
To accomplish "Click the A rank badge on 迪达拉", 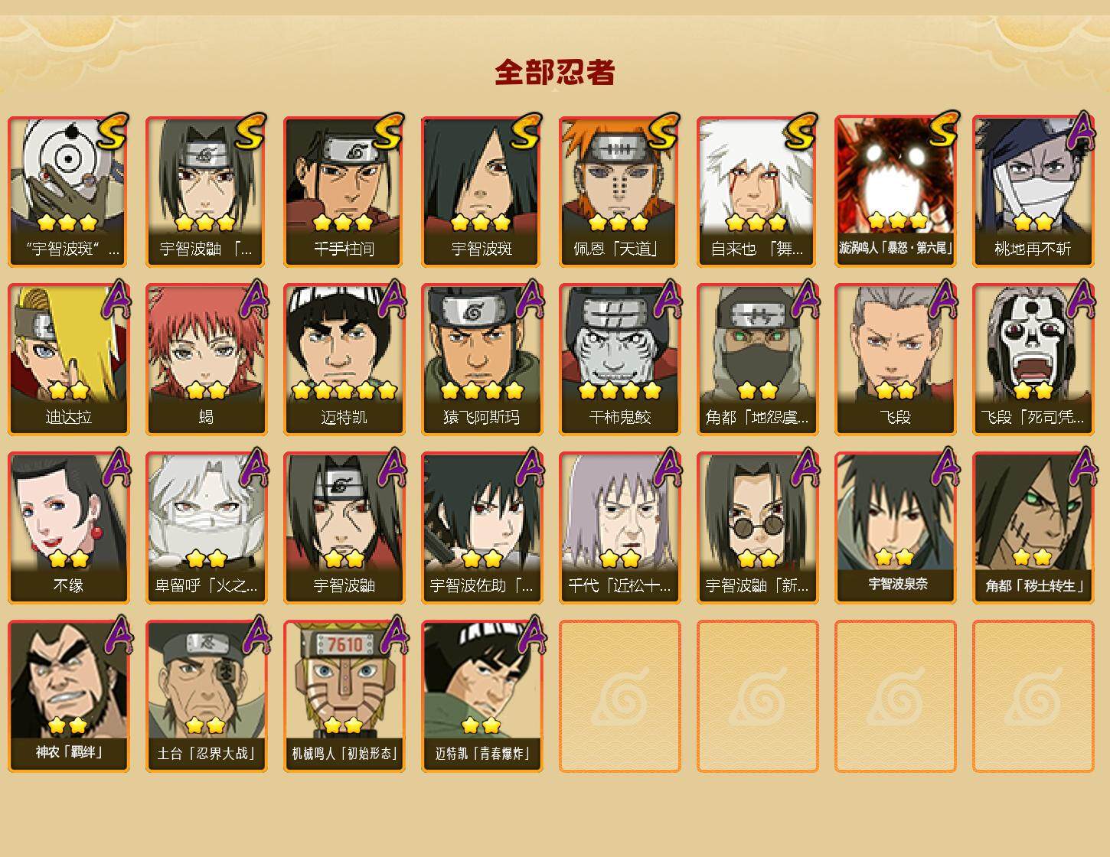I will (x=116, y=299).
